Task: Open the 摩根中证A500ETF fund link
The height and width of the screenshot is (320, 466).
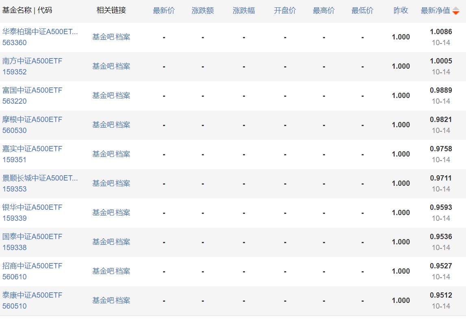Action: (x=33, y=120)
